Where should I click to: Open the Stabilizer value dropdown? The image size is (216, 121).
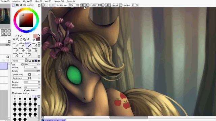point(137,5)
